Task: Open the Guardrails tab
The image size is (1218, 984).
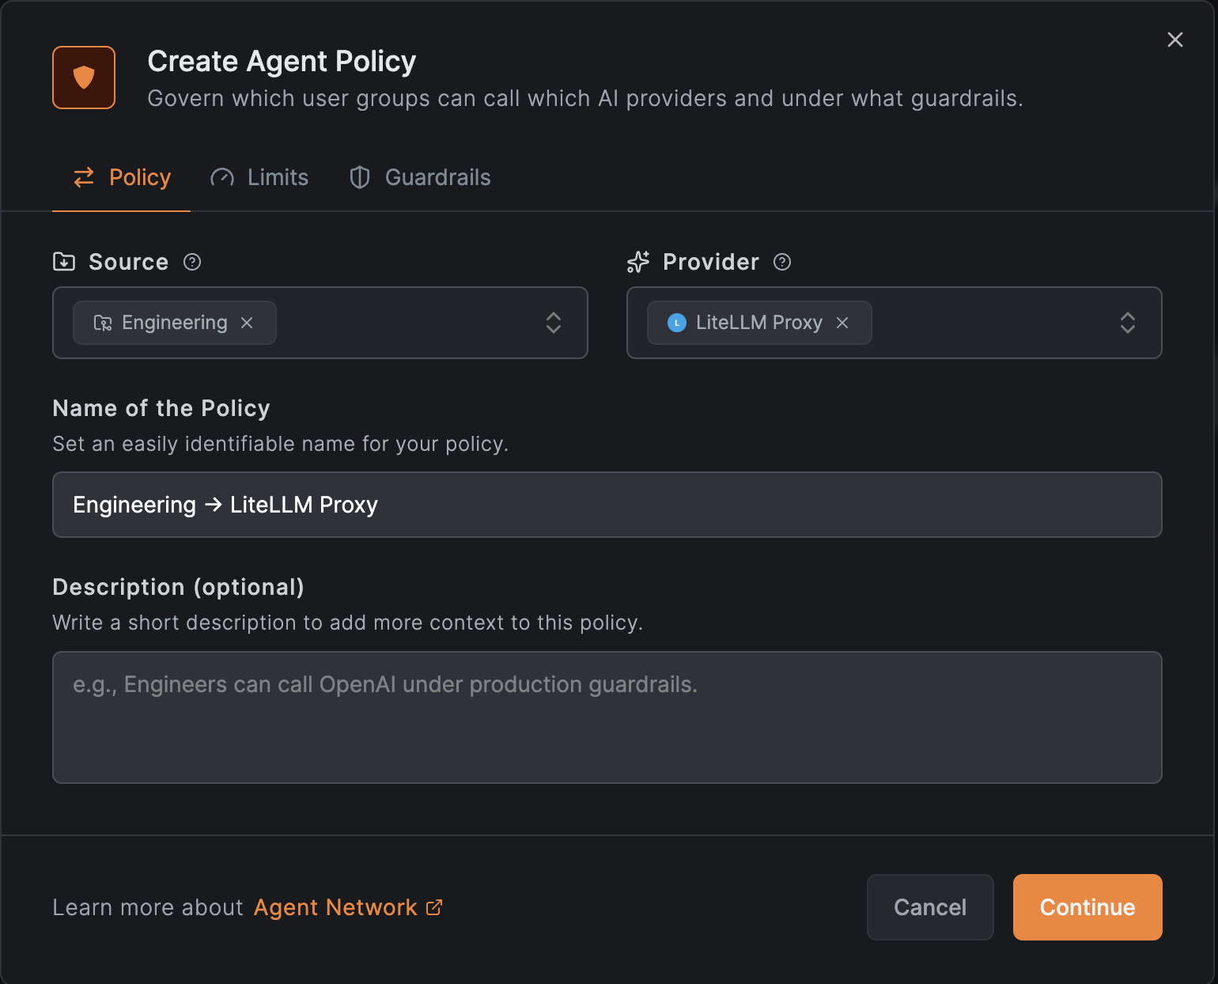Action: pos(420,177)
